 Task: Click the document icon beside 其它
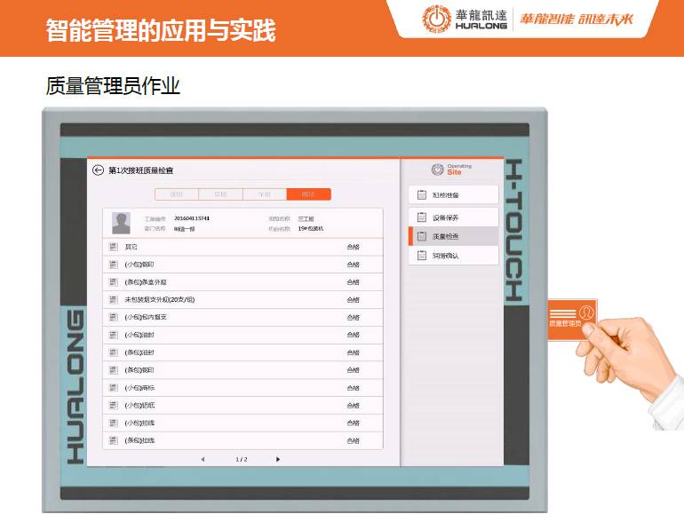(113, 247)
